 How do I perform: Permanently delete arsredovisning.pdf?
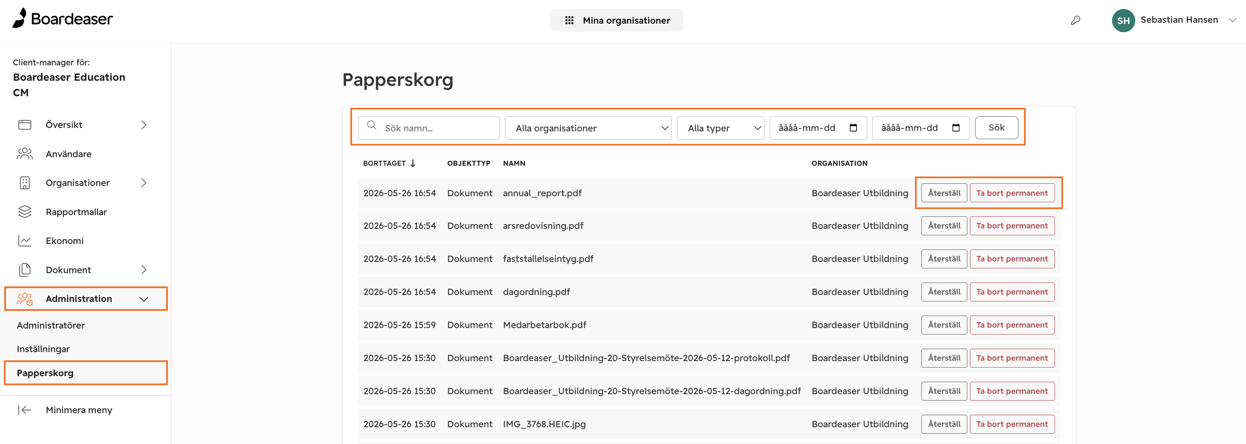point(1012,226)
